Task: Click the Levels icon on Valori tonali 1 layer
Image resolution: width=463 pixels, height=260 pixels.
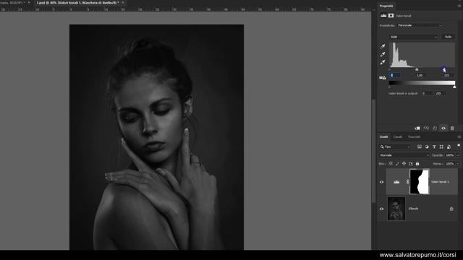Action: (x=396, y=182)
